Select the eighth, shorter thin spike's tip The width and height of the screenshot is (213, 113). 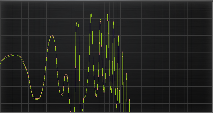(x=126, y=73)
